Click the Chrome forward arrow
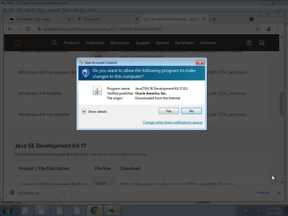Image resolution: width=288 pixels, height=216 pixels. (19, 29)
